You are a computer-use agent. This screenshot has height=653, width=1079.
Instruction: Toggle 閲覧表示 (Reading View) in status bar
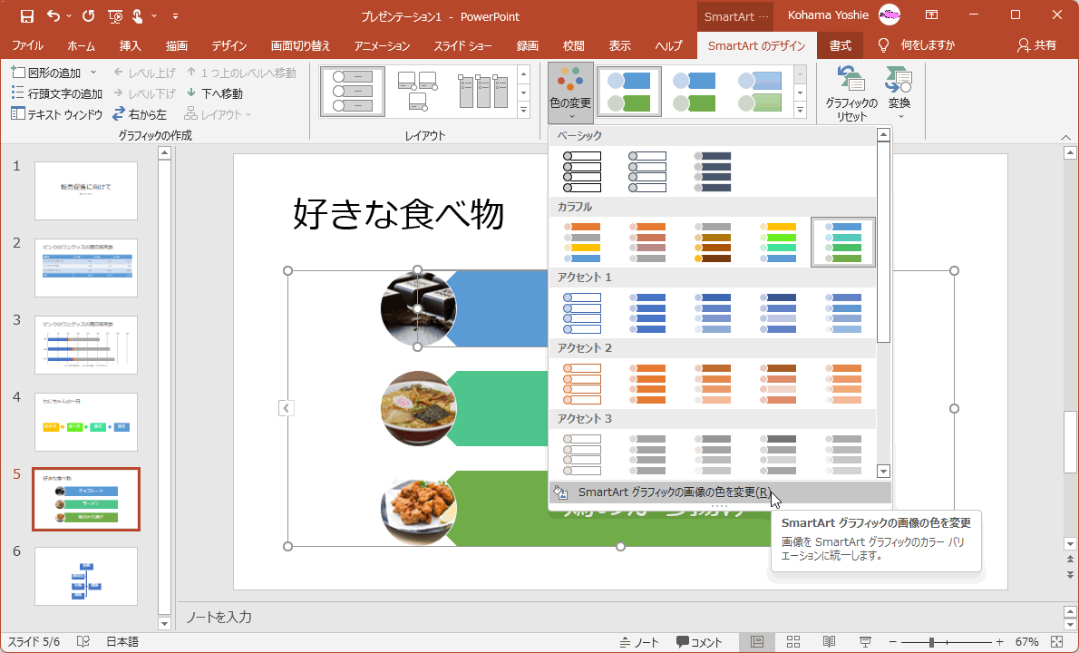tap(828, 640)
